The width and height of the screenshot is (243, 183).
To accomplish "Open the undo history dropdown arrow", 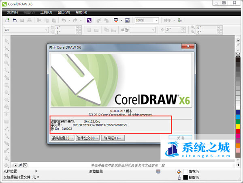I will coord(69,20).
